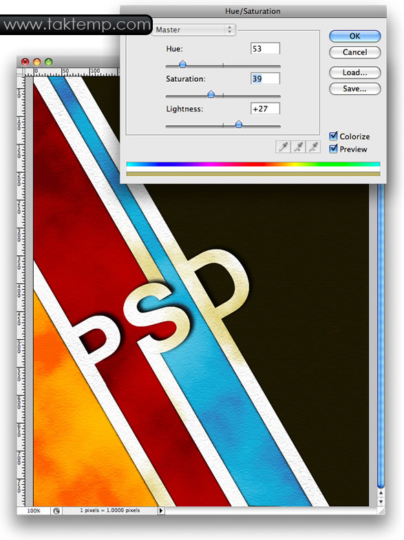Click the scroll down arrow of document
The image size is (404, 540).
(x=381, y=501)
